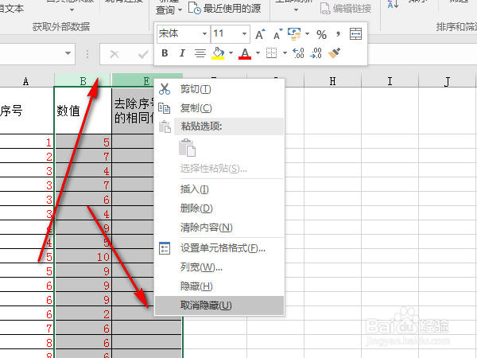Click the copy pages icon

165,107
